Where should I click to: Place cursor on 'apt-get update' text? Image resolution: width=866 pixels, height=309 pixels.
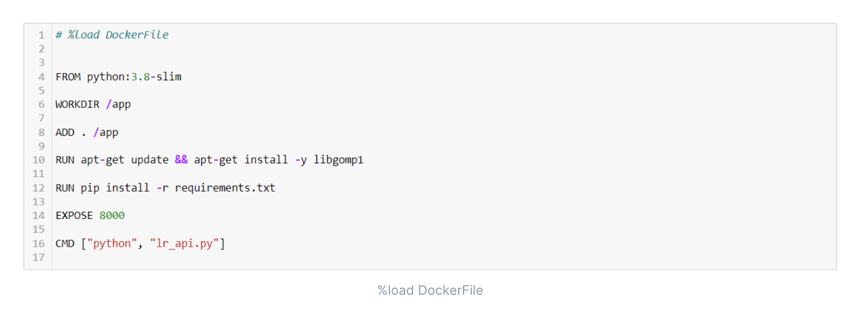[x=125, y=160]
